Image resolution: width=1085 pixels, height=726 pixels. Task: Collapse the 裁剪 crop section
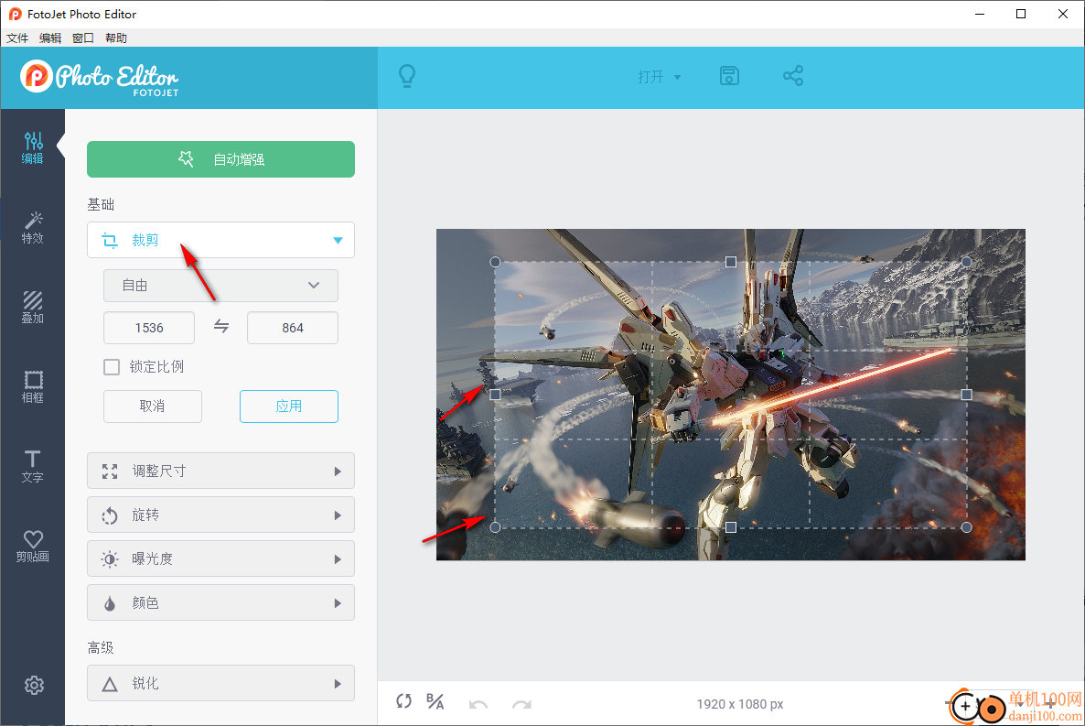point(220,240)
